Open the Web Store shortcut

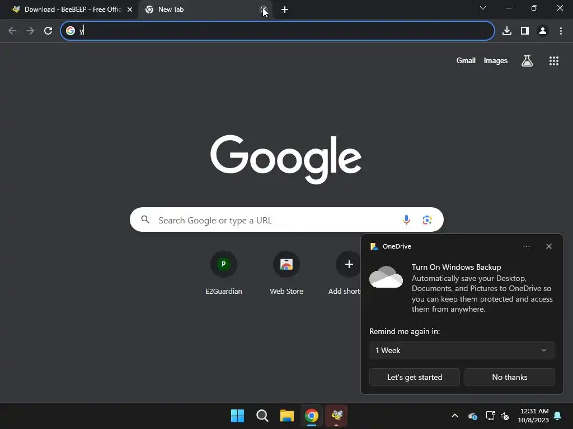[286, 273]
